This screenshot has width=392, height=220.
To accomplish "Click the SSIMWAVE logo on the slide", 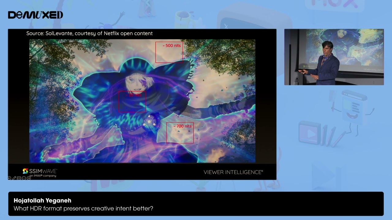I will 40,171.
